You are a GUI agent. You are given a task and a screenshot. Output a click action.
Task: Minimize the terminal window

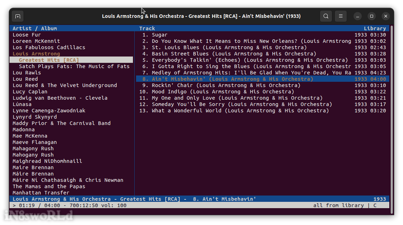358,16
